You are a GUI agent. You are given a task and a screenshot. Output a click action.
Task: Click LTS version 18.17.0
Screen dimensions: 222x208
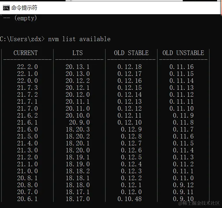tap(78, 199)
